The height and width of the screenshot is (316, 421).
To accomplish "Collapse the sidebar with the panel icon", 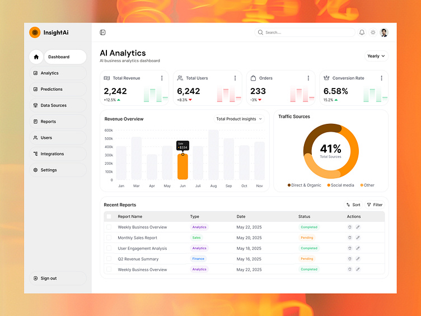I will pyautogui.click(x=102, y=32).
